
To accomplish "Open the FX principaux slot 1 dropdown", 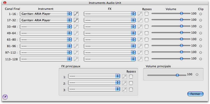I will (94, 76).
